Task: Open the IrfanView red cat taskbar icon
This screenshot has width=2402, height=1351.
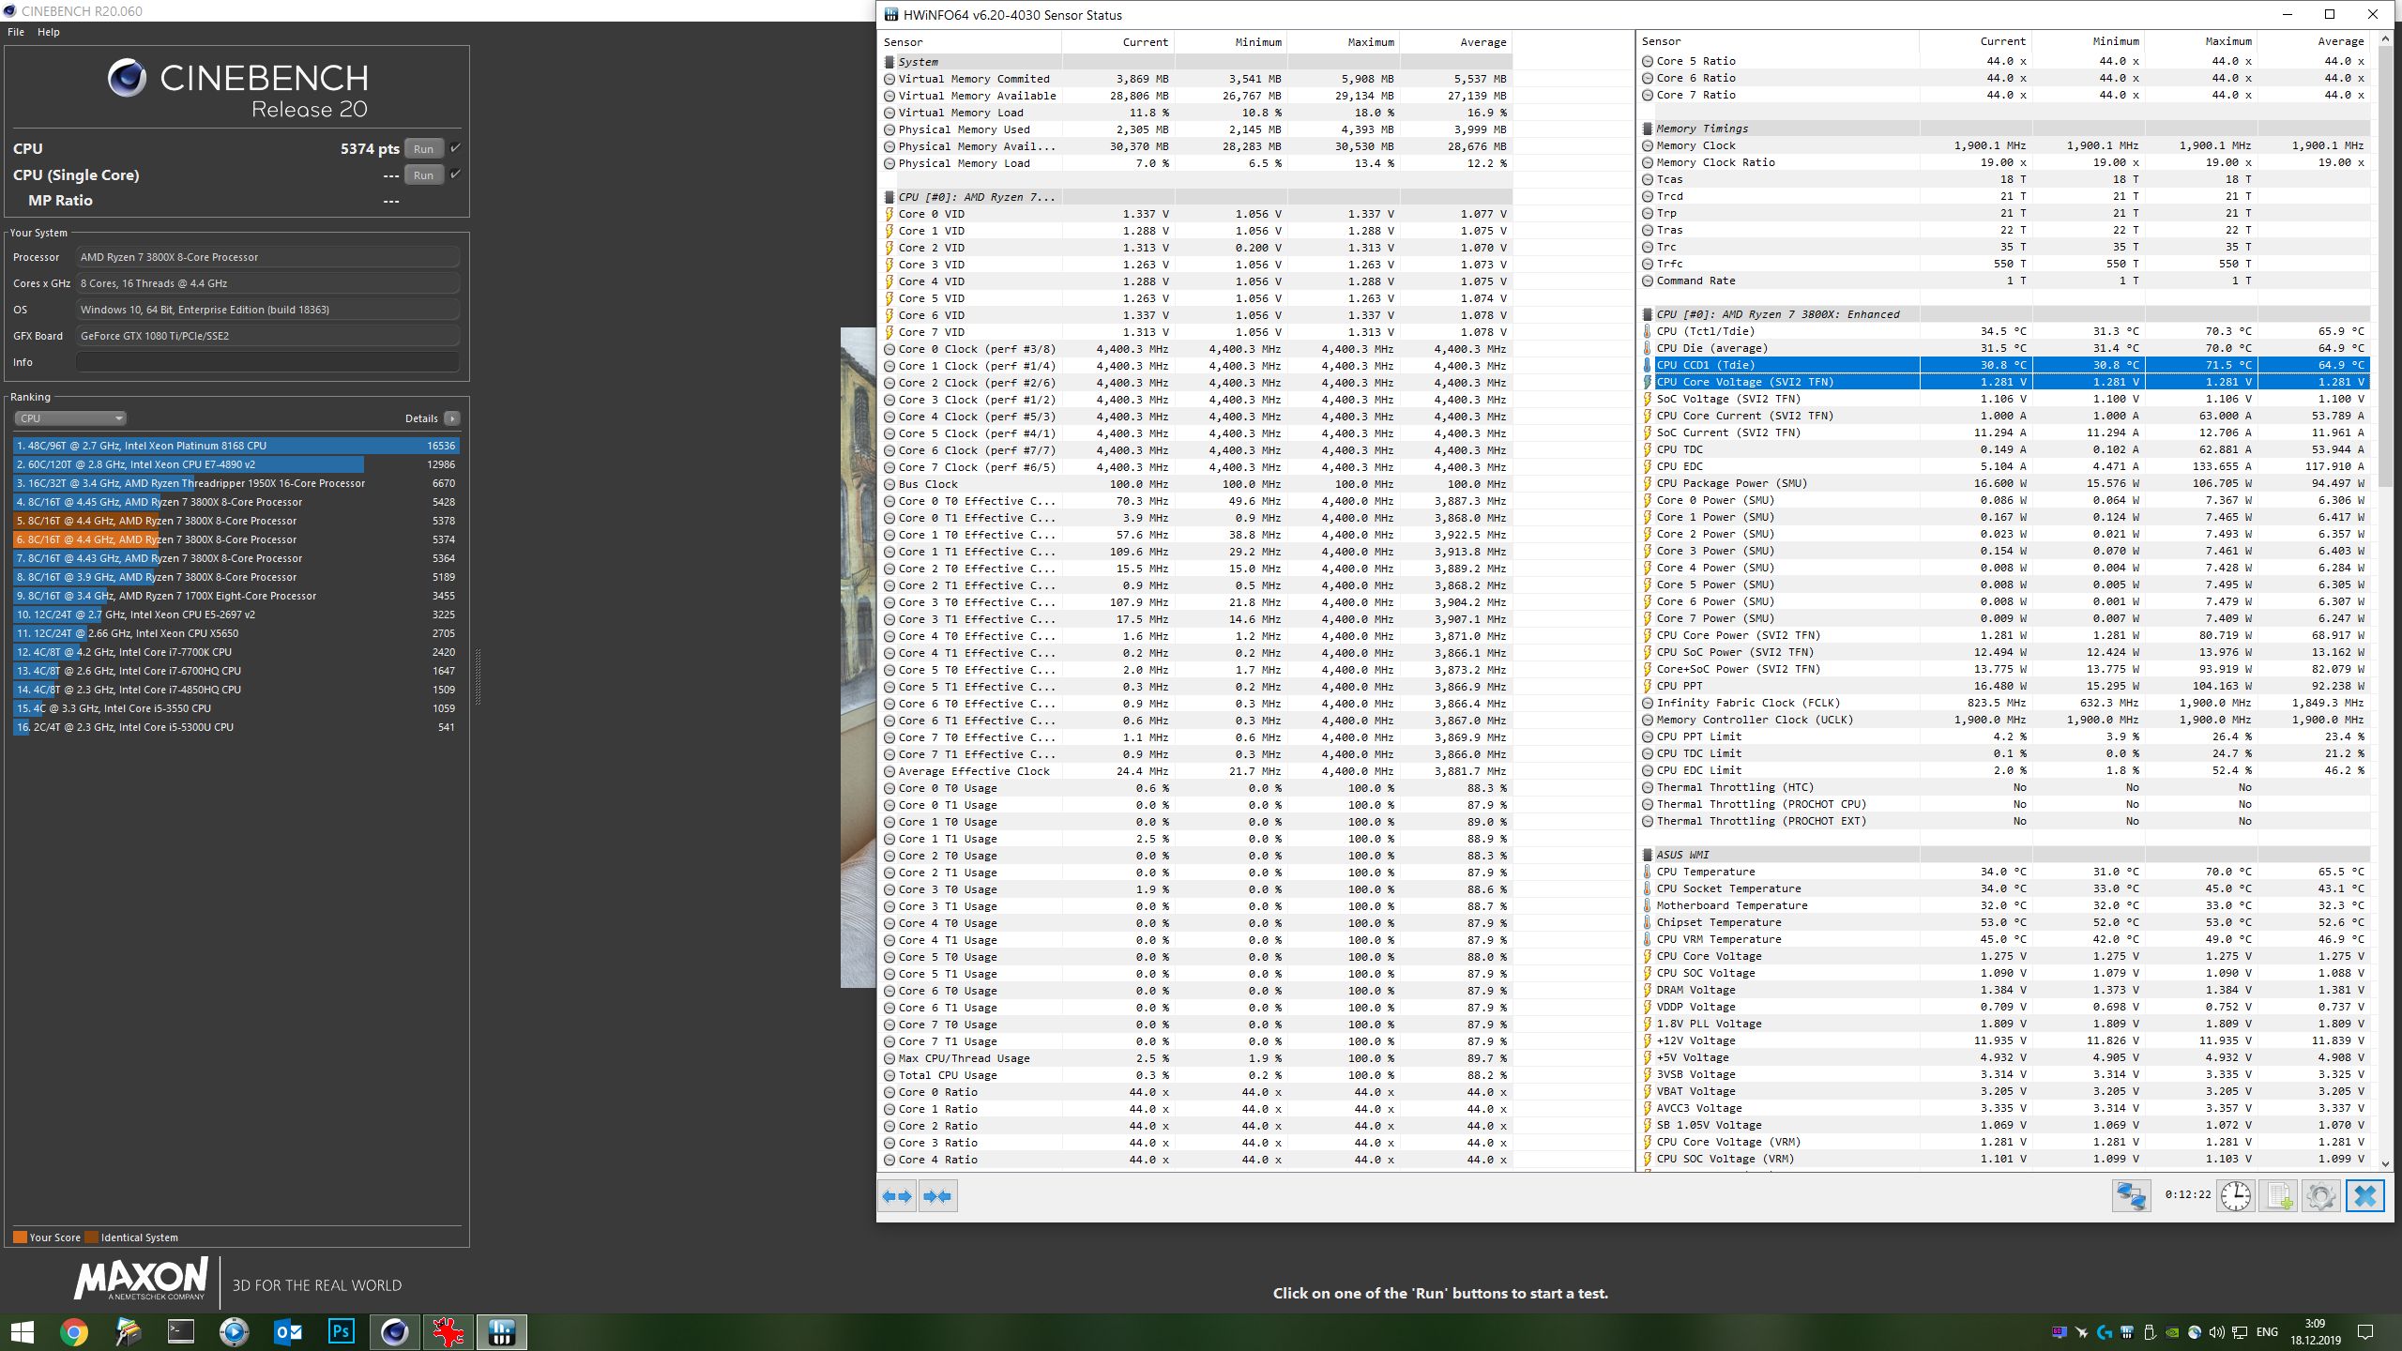Action: pyautogui.click(x=448, y=1331)
